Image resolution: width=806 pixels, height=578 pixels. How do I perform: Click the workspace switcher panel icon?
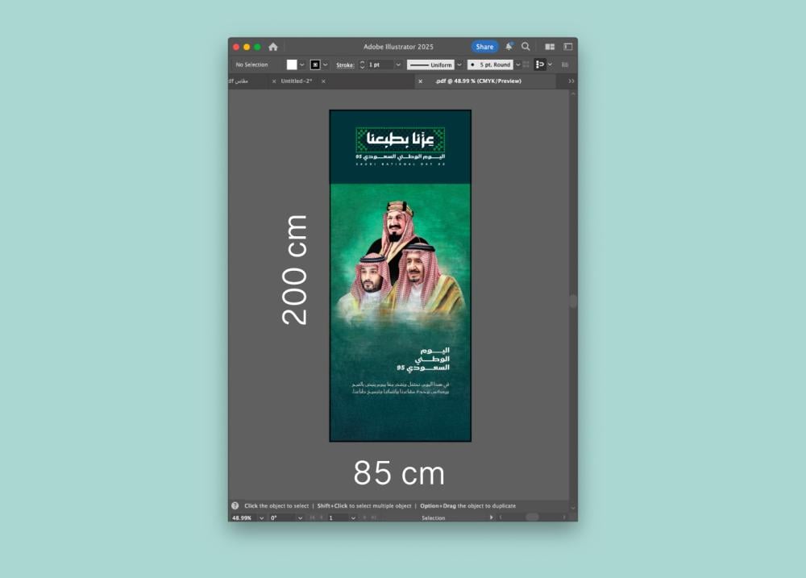point(567,47)
